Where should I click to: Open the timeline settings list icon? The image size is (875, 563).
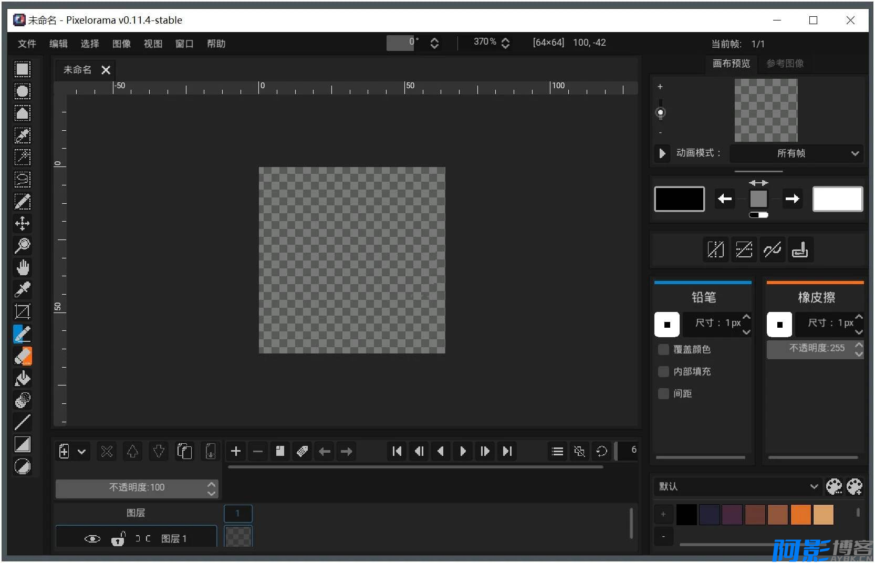[x=557, y=451]
